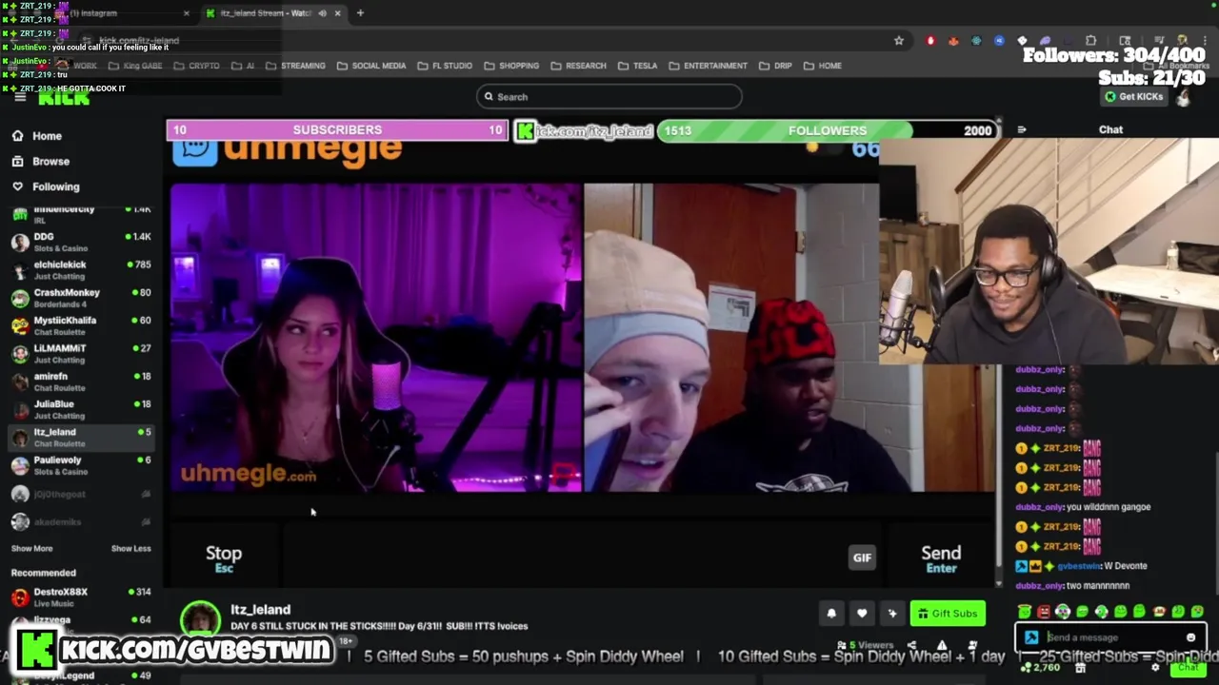Click the report warning triangle icon
Image resolution: width=1219 pixels, height=685 pixels.
click(x=942, y=646)
